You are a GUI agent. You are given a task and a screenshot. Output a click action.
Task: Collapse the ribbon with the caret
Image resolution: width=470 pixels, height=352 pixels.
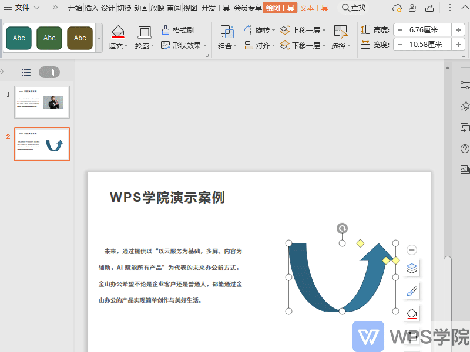[465, 8]
